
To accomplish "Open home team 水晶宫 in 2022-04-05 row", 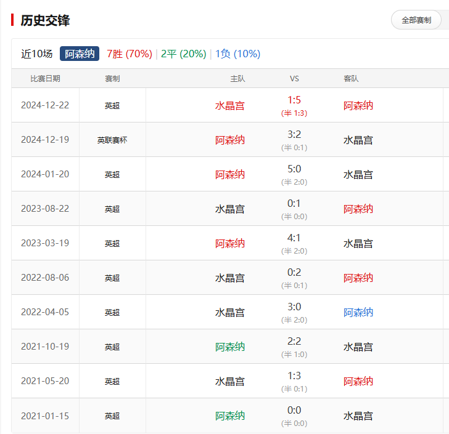I will (230, 313).
